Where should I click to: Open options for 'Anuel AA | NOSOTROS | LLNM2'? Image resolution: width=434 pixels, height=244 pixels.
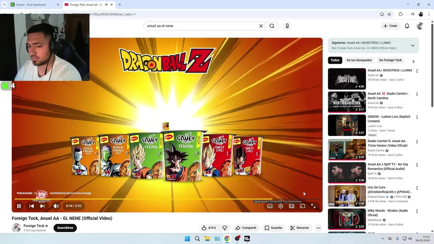(417, 71)
